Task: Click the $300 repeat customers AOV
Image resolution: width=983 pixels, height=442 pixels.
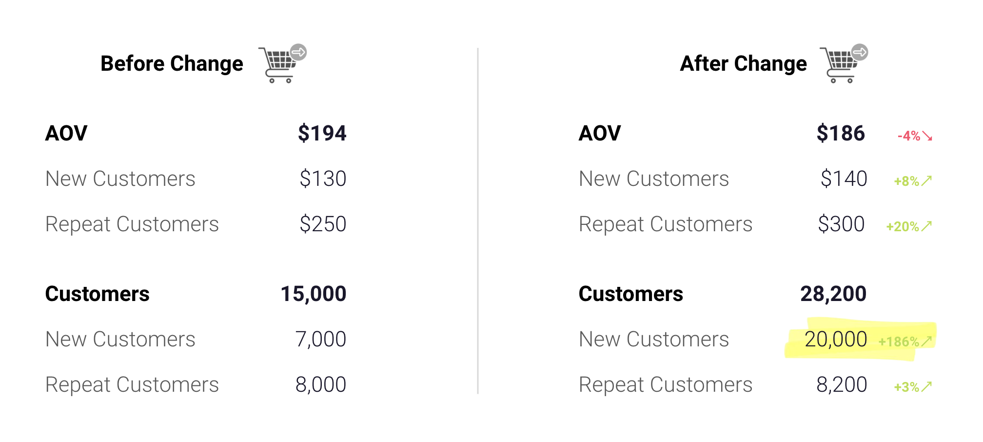Action: click(x=841, y=224)
